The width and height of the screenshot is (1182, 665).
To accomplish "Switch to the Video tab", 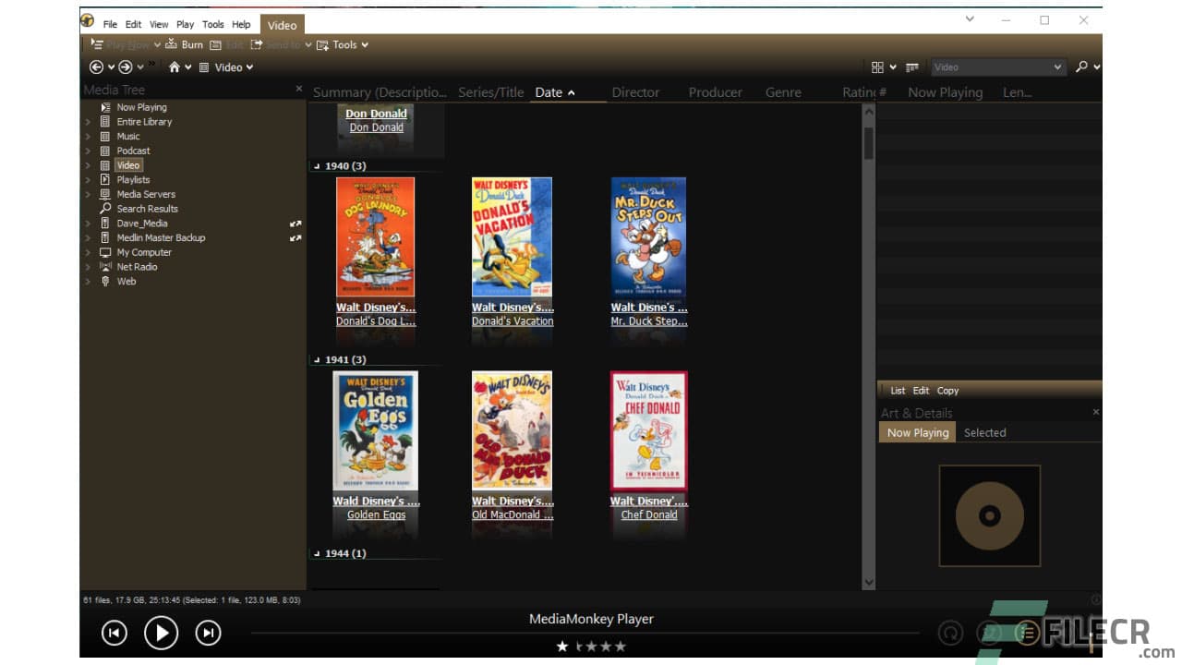I will point(282,24).
